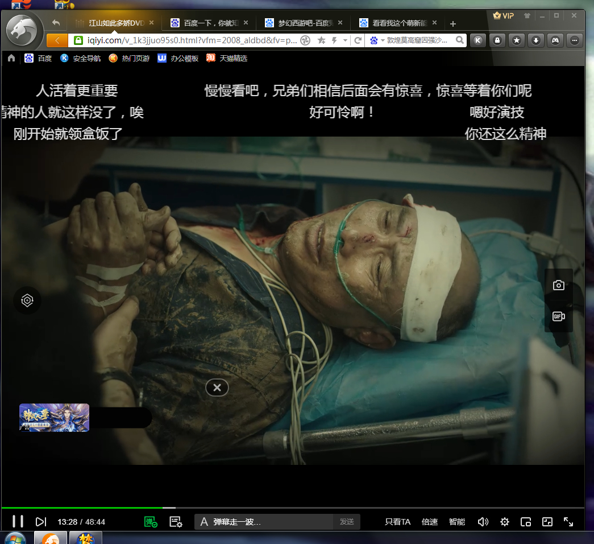Expand the address bar dropdown arrow

pyautogui.click(x=345, y=40)
